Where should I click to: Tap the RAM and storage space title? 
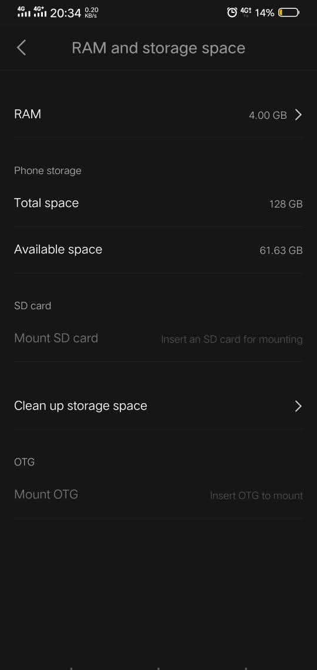point(158,48)
